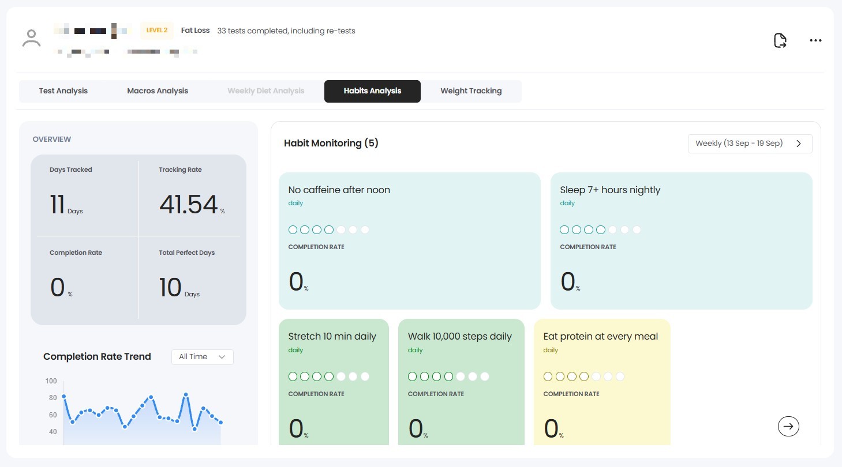Open the Weekly (13 Sep - 19 Sep) selector

[x=750, y=144]
